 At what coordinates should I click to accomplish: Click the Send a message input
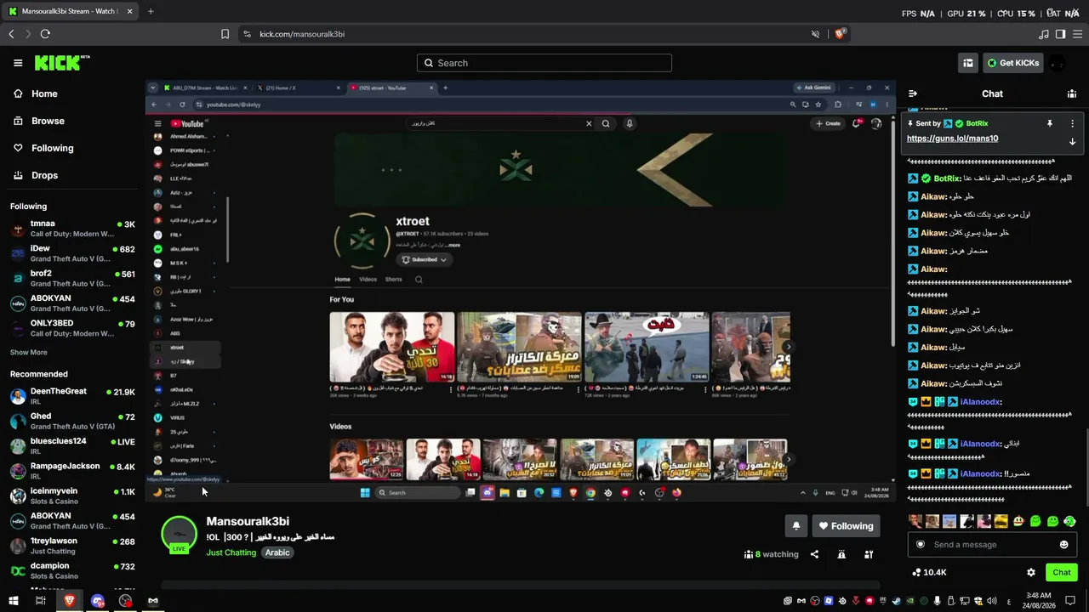(992, 545)
